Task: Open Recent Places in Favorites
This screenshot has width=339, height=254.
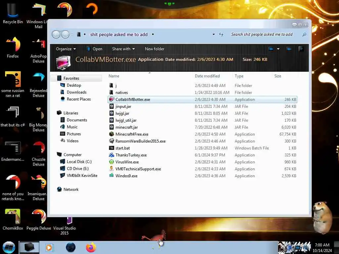Action: point(79,99)
